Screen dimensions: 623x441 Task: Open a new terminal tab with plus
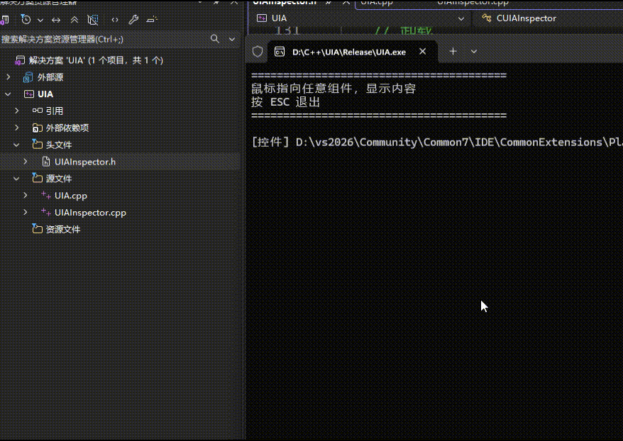coord(453,52)
